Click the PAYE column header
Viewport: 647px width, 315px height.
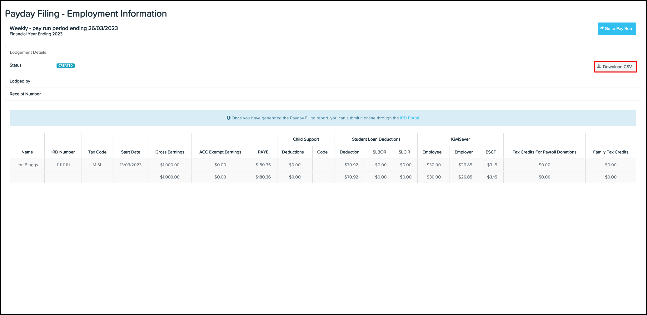coord(263,152)
